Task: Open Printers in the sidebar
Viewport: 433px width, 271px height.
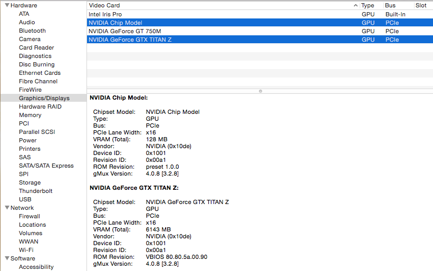Action: tap(30, 149)
